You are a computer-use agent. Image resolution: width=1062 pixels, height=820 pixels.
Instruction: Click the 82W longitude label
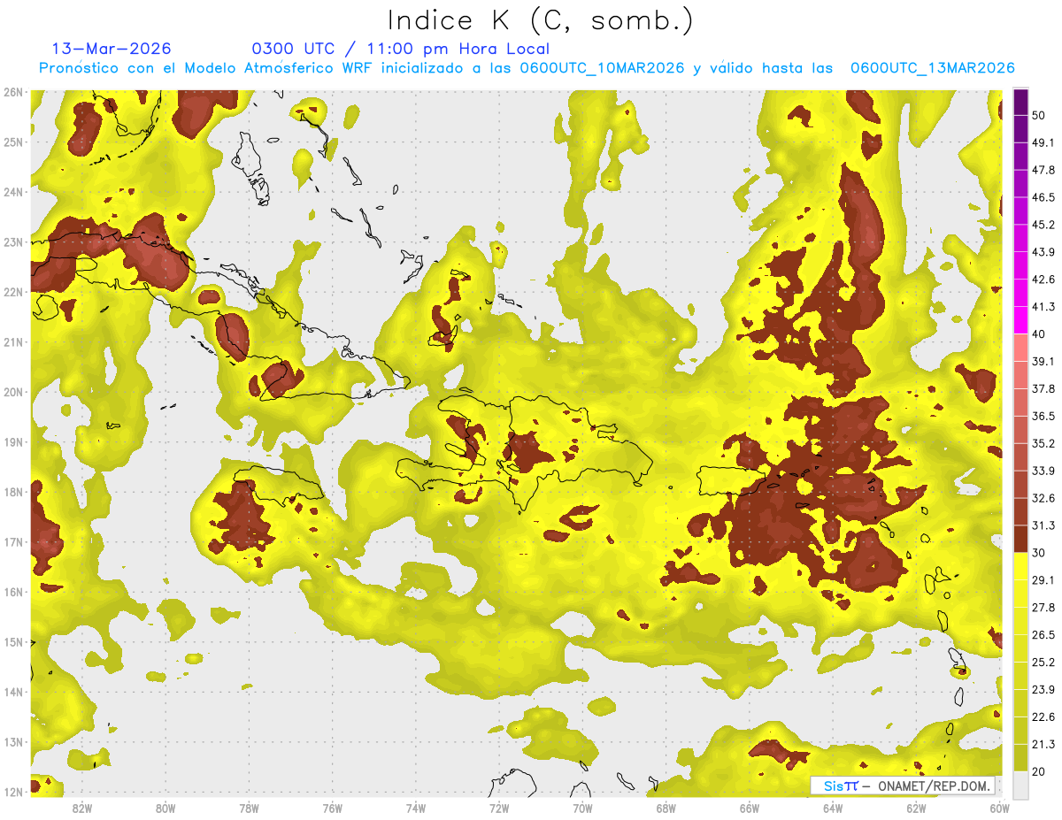[82, 808]
